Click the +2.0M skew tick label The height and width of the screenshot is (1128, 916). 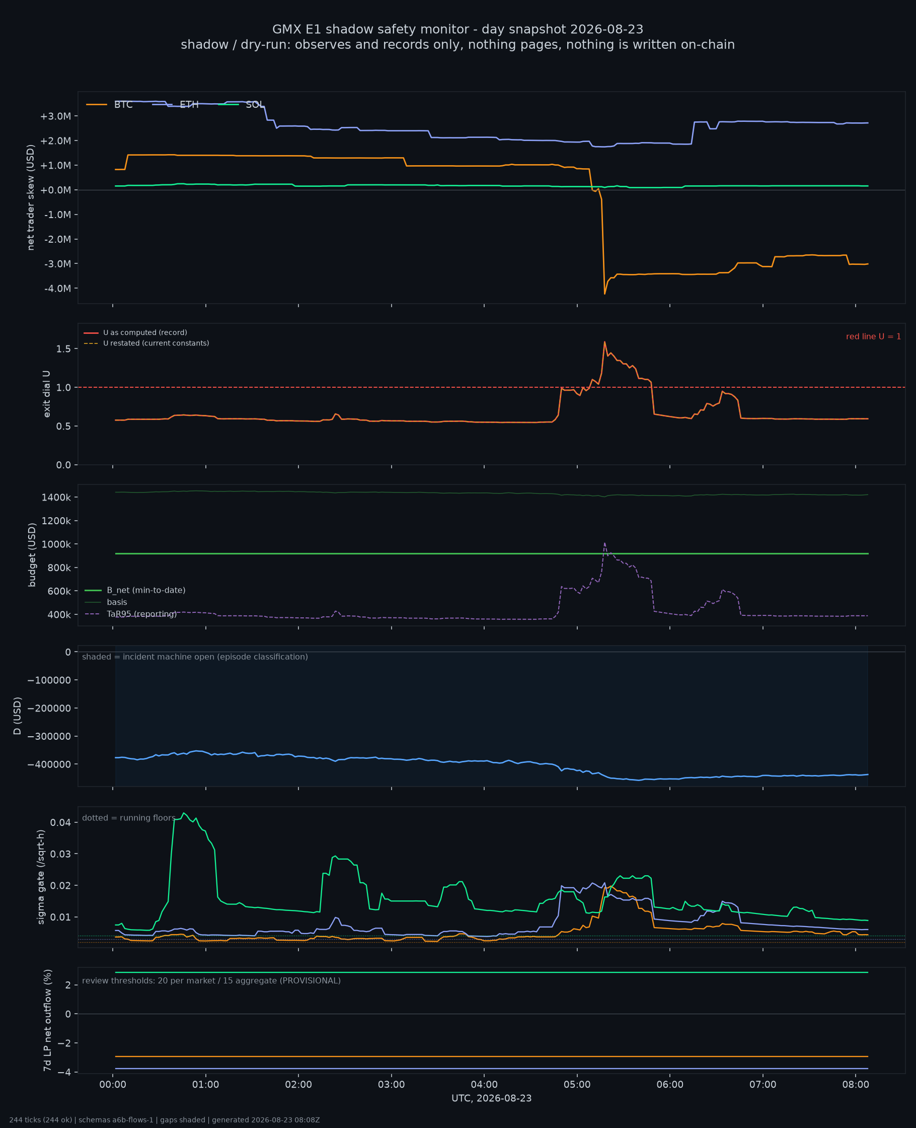55,141
